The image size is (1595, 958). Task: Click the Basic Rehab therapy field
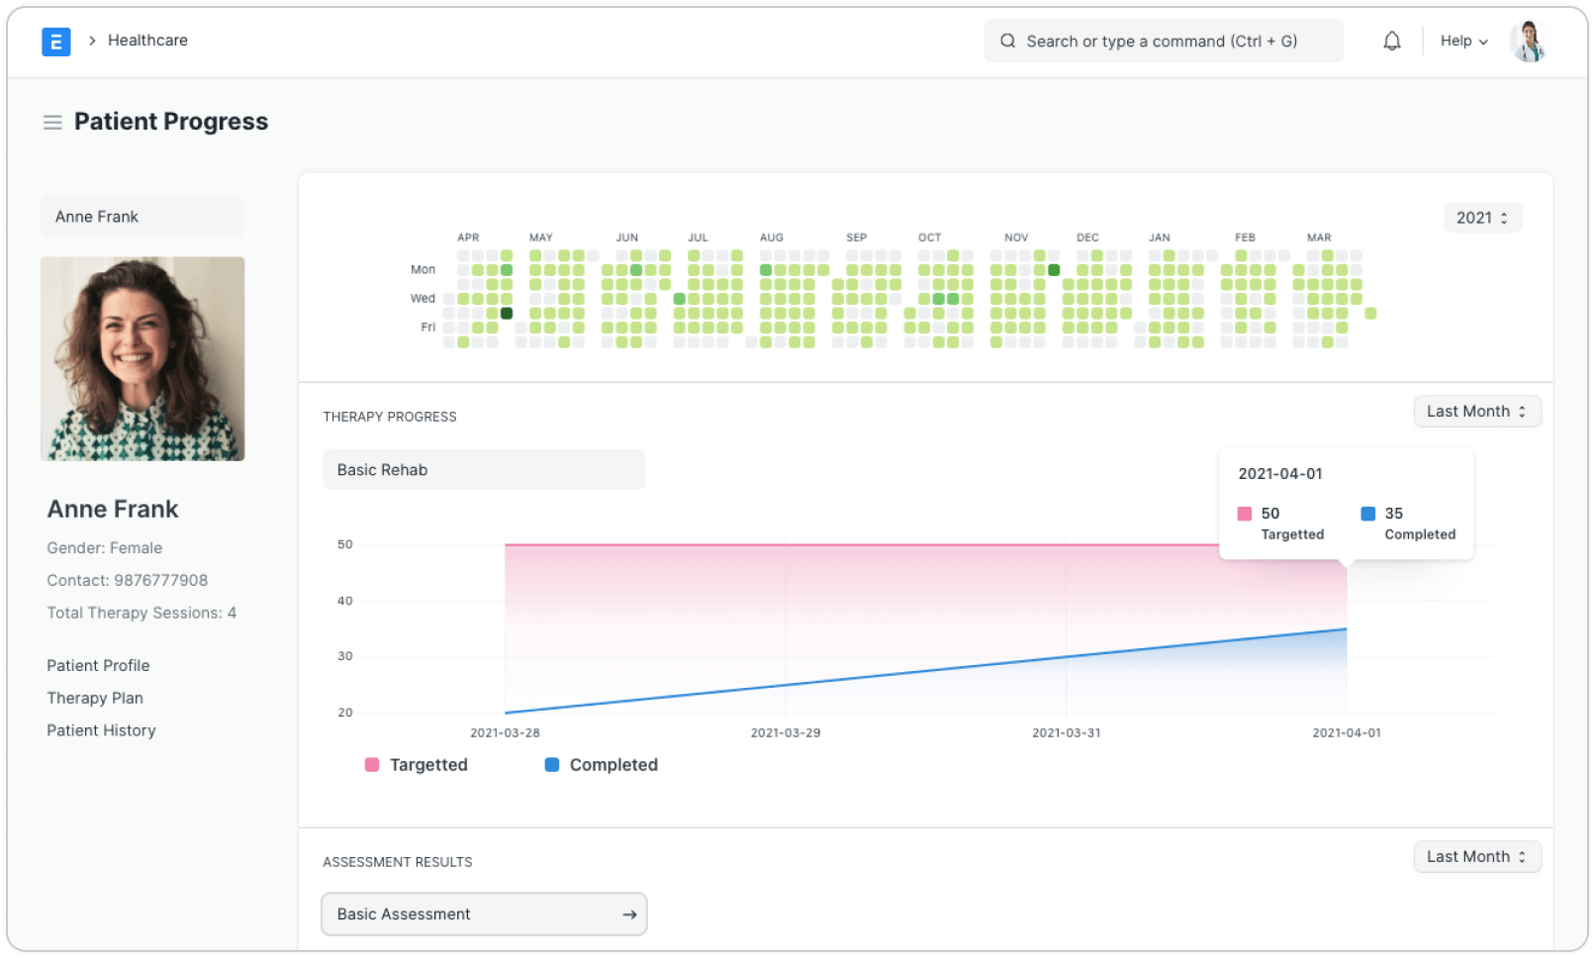click(x=483, y=470)
